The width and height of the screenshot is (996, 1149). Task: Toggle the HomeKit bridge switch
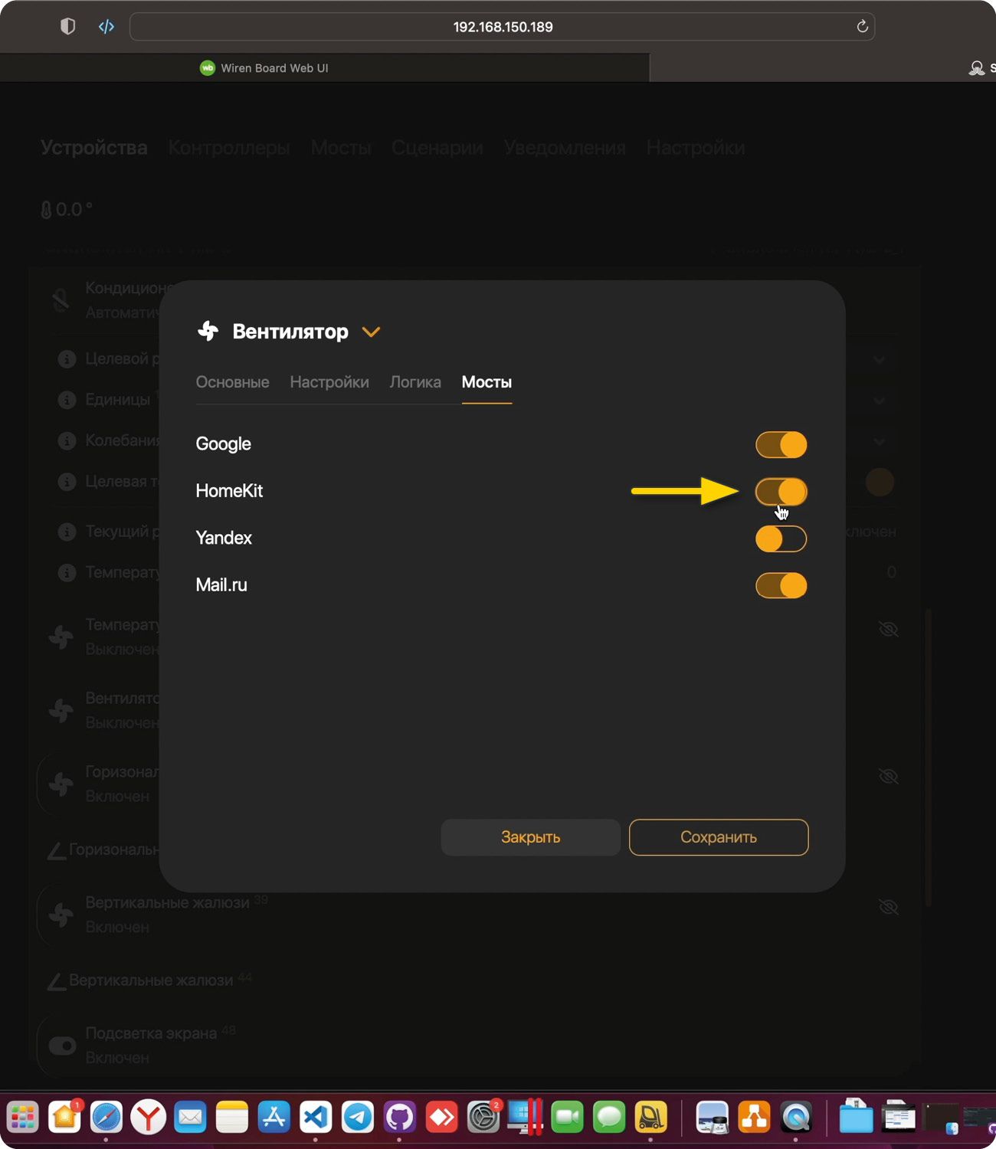pyautogui.click(x=781, y=492)
